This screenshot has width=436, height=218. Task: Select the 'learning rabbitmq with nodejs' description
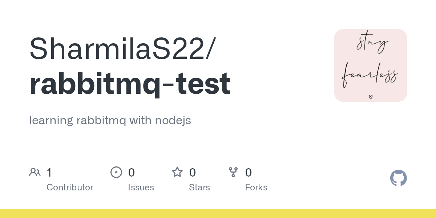point(110,120)
